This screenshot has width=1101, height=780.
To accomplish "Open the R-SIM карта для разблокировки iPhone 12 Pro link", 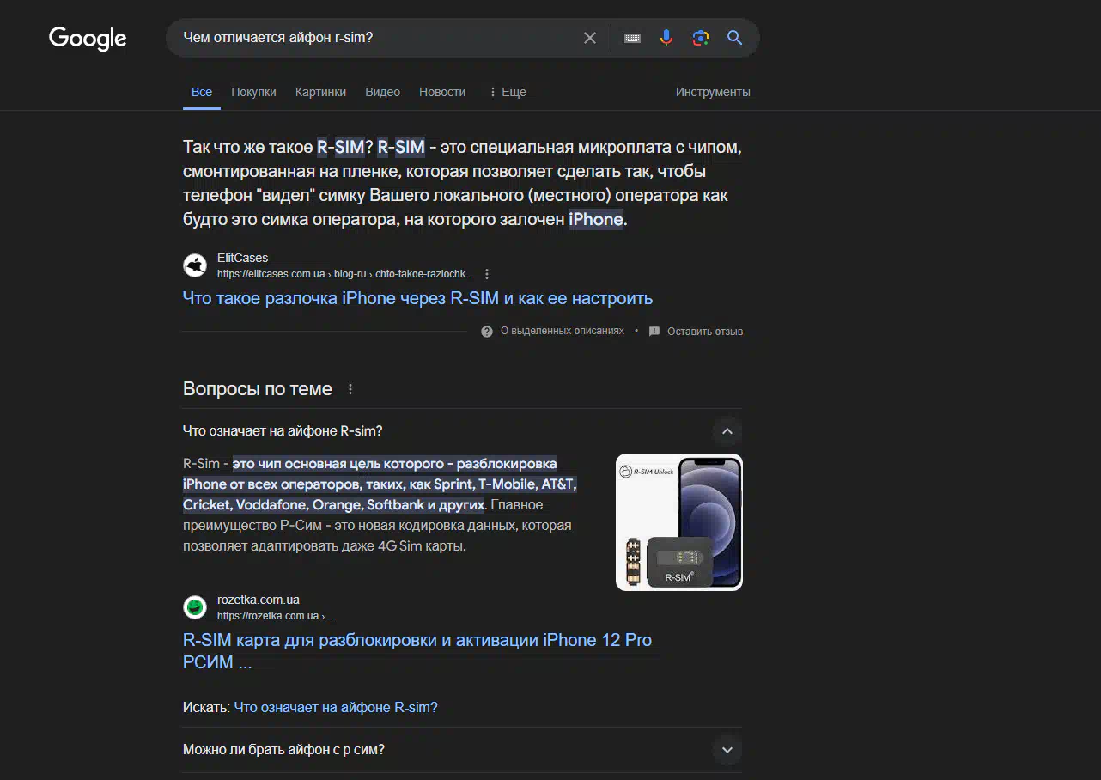I will (x=417, y=651).
